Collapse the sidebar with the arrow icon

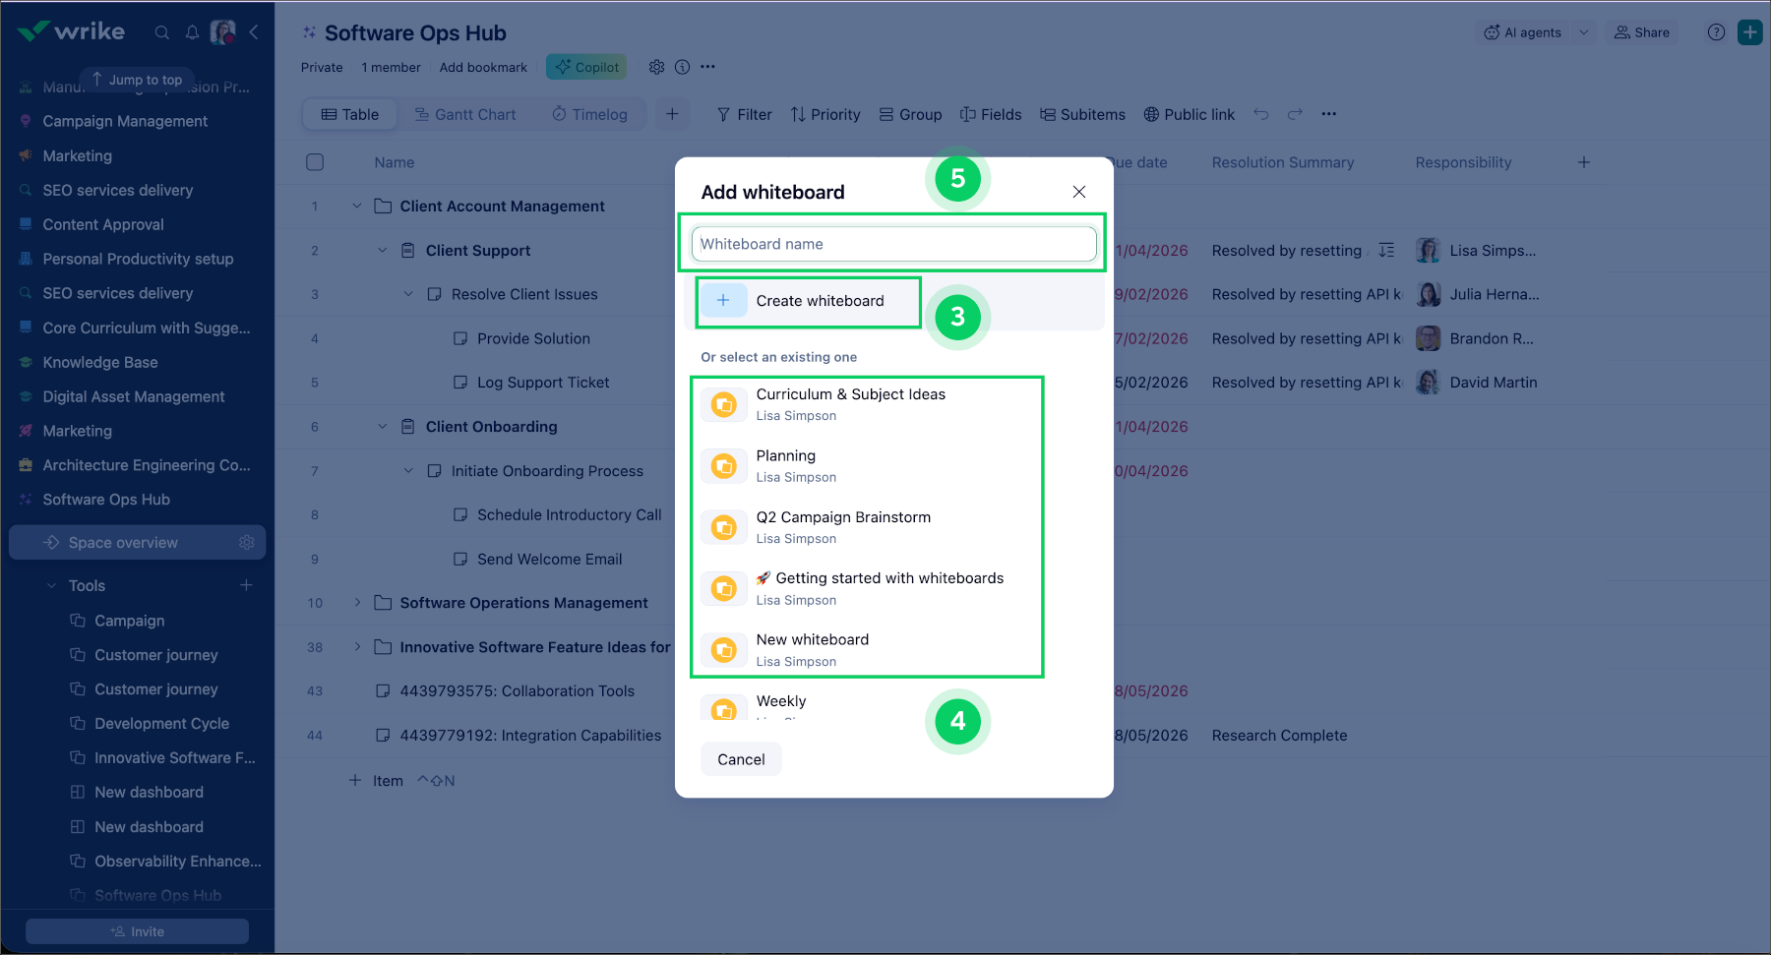coord(254,32)
